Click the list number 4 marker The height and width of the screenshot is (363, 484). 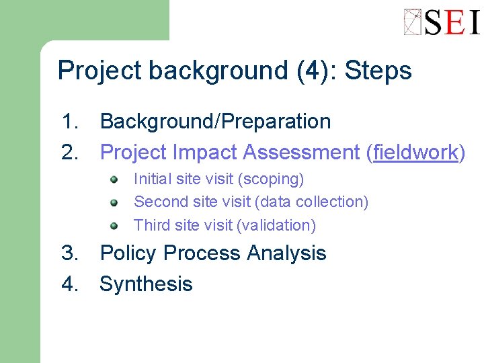[69, 284]
